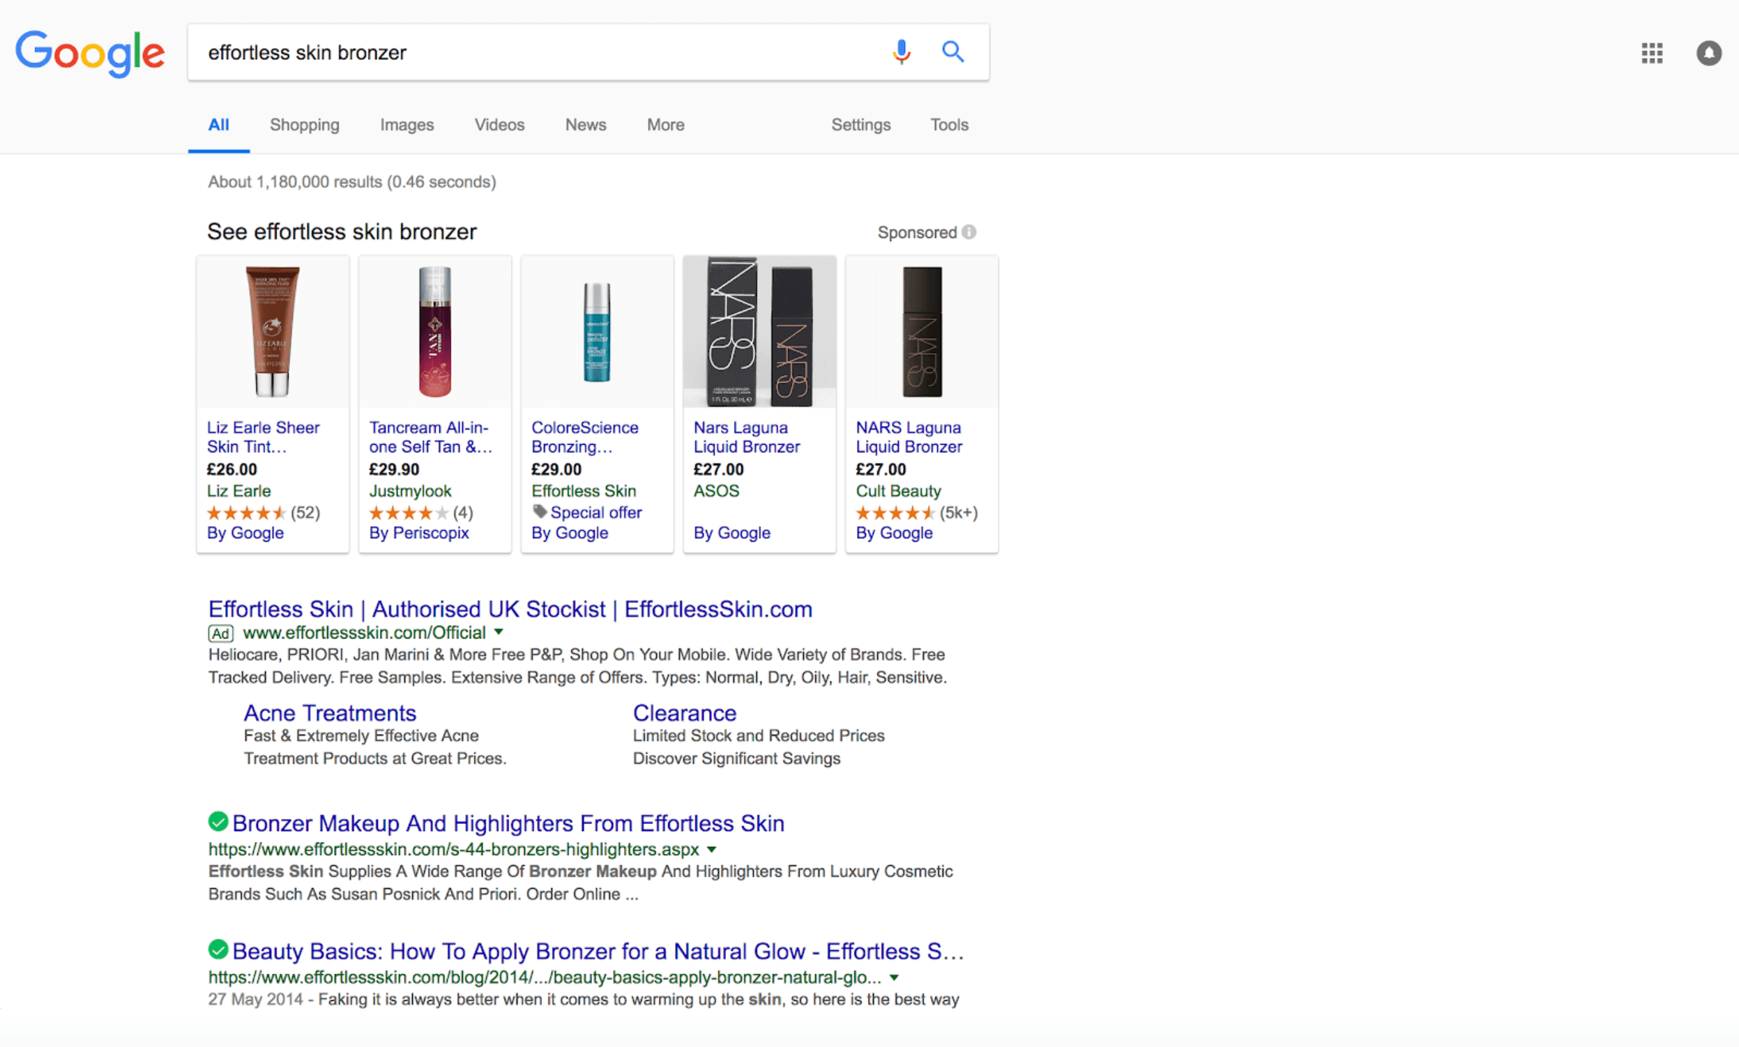This screenshot has height=1047, width=1739.
Task: Click By Google under Liz Earle
Action: pyautogui.click(x=245, y=533)
